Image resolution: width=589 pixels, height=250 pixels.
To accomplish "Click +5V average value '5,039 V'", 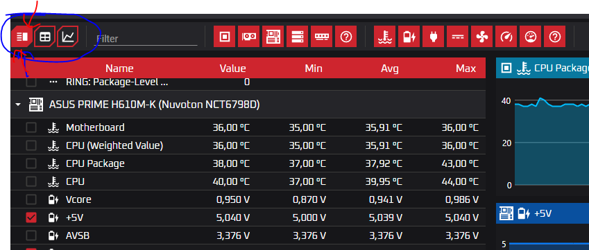I will click(386, 217).
